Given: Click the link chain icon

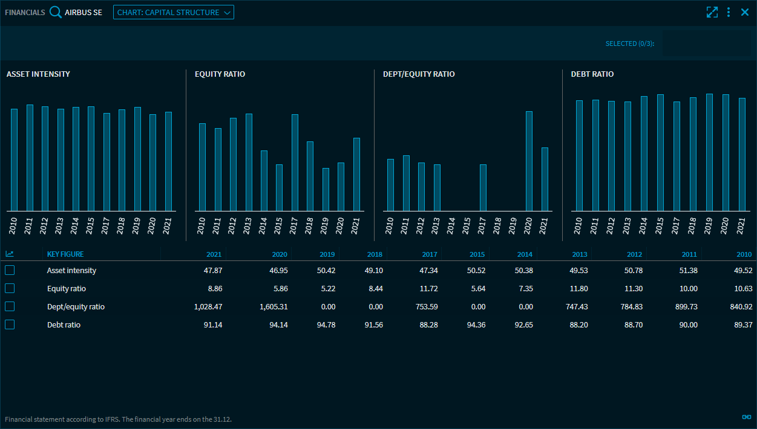Looking at the screenshot, I should pyautogui.click(x=746, y=417).
